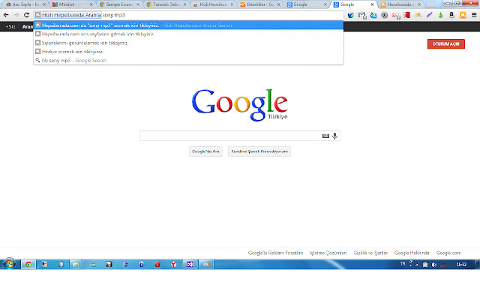The height and width of the screenshot is (300, 480).
Task: Switch to the Ana Sayfa tab
Action: point(25,4)
